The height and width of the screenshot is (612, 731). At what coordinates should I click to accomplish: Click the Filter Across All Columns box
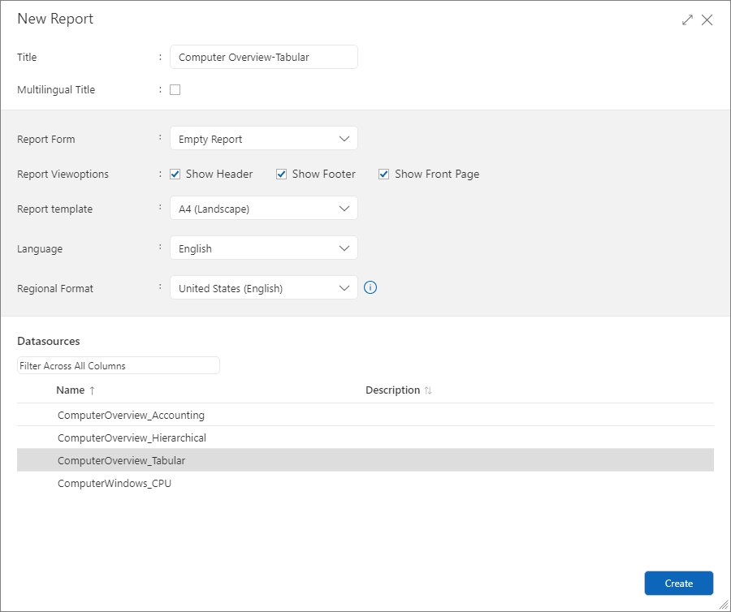pos(118,365)
